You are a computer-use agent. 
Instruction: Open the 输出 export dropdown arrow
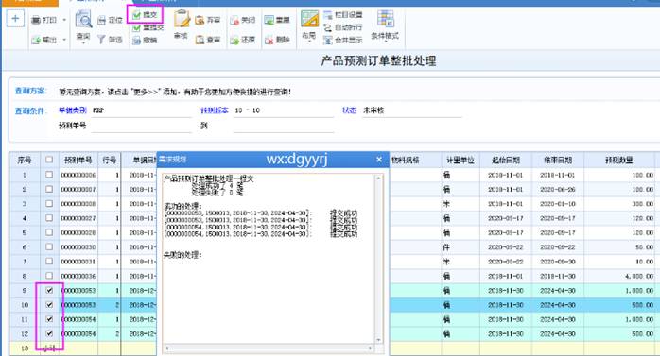(64, 40)
